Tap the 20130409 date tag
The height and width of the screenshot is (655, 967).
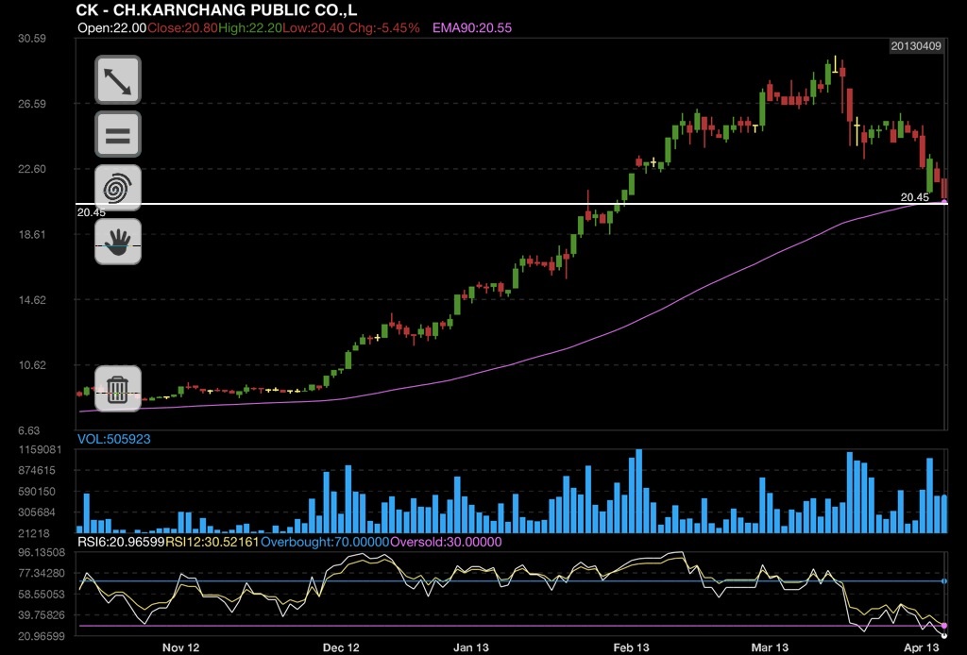[916, 46]
